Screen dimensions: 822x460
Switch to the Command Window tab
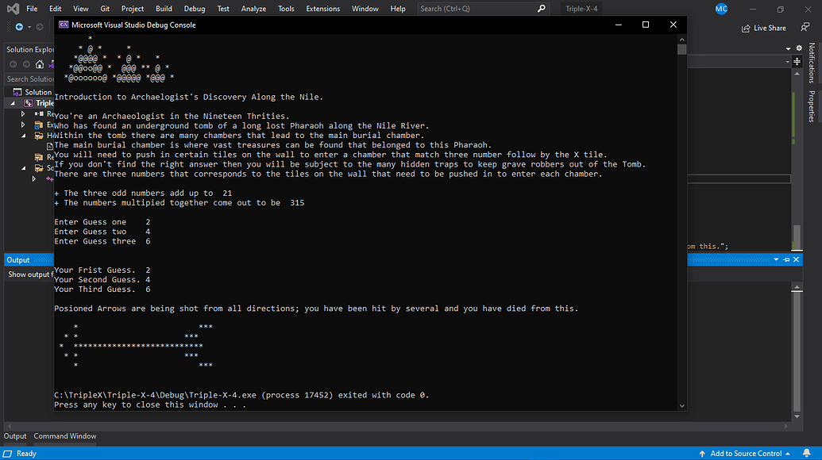coord(64,435)
